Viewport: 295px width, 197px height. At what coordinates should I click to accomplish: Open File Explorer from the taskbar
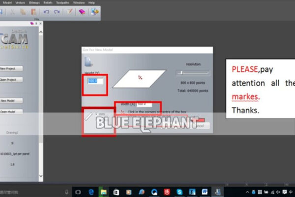(x=104, y=192)
